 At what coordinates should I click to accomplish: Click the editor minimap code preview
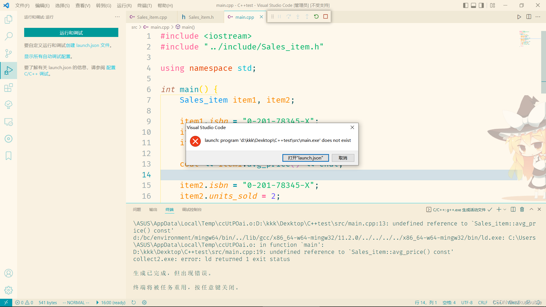525,38
